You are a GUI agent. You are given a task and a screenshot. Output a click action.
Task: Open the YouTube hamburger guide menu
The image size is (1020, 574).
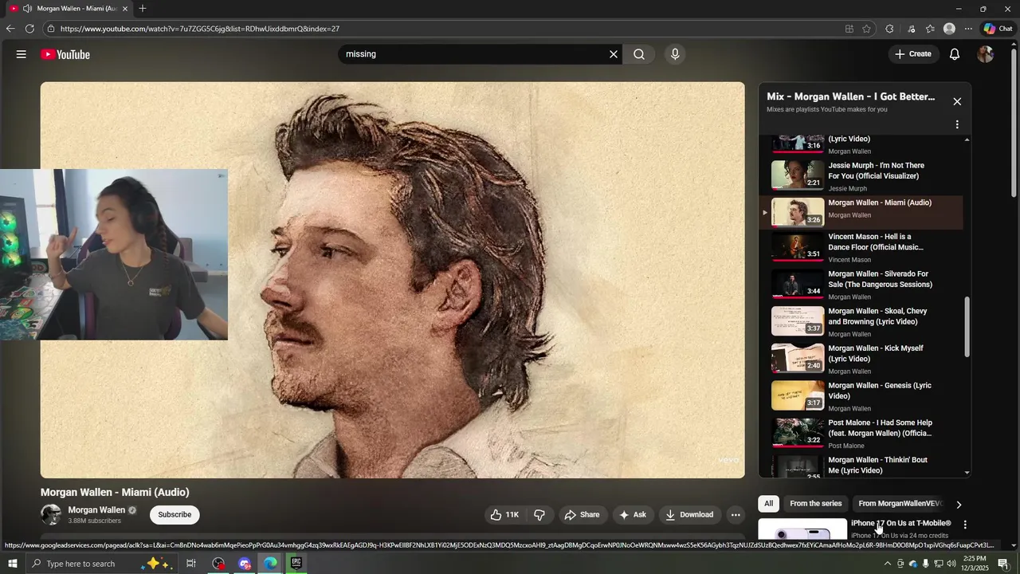tap(22, 54)
